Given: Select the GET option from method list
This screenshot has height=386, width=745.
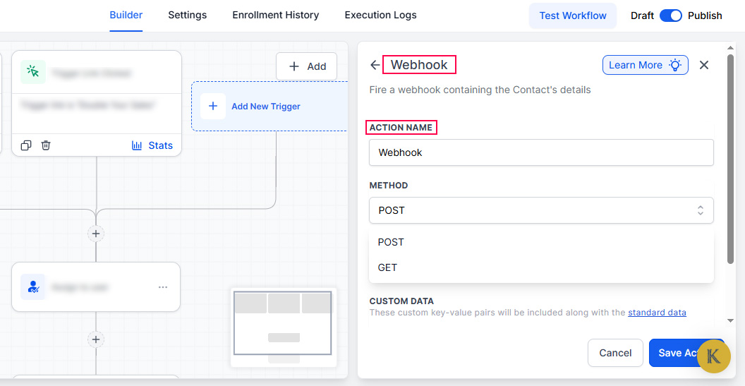Looking at the screenshot, I should [387, 267].
